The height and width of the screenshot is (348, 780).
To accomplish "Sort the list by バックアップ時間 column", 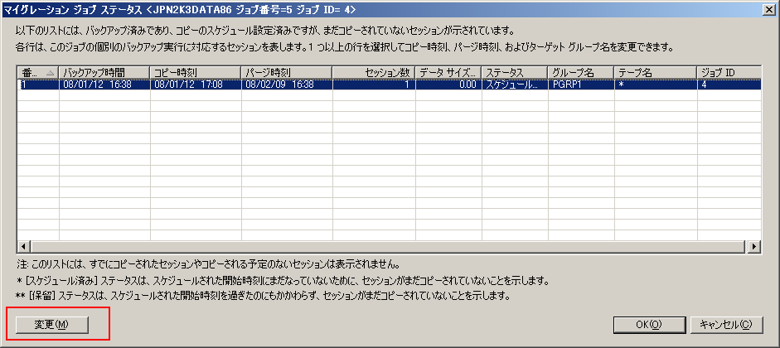I will point(104,72).
